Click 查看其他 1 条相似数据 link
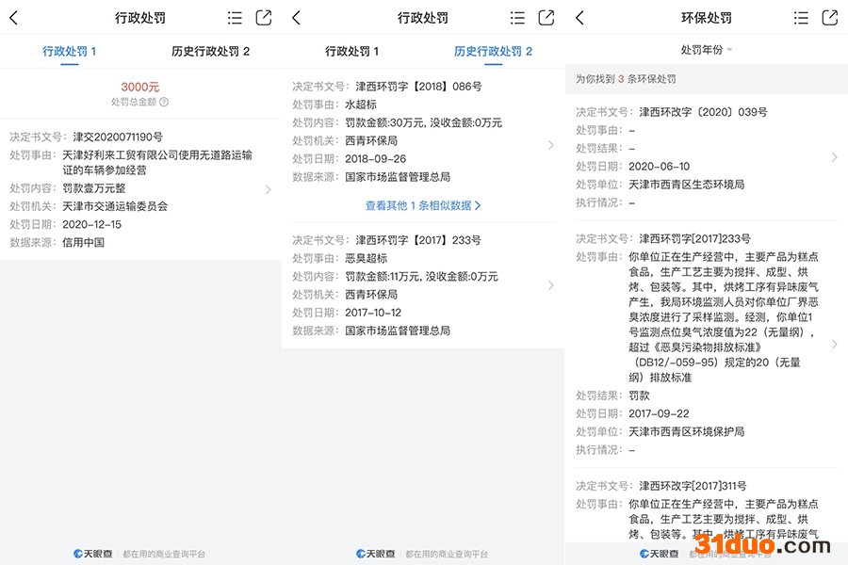Viewport: 848px width, 565px height. coord(423,204)
